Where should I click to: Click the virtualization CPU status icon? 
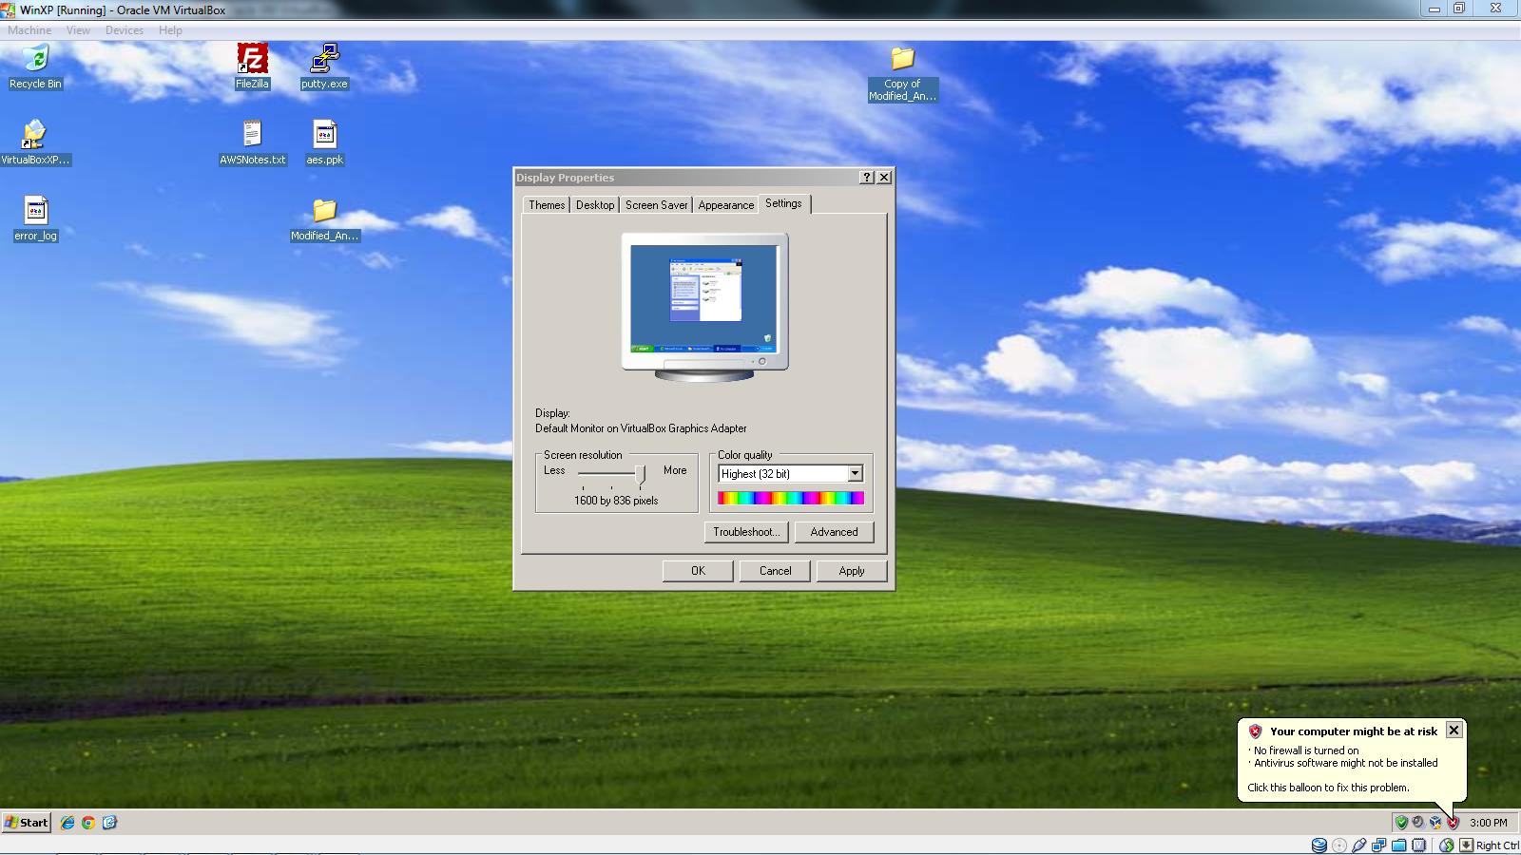(x=1418, y=844)
